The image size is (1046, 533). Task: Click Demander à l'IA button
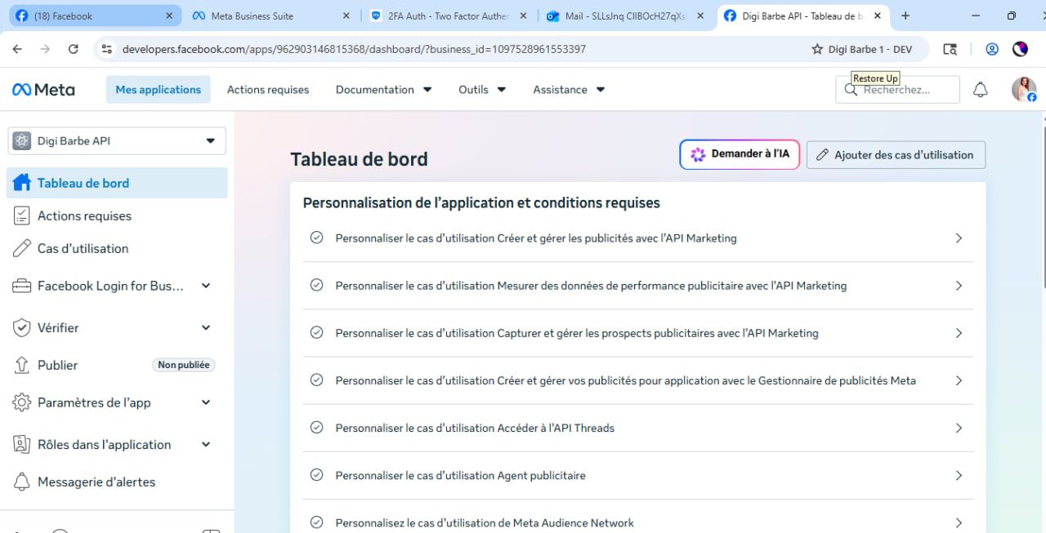[x=740, y=154]
